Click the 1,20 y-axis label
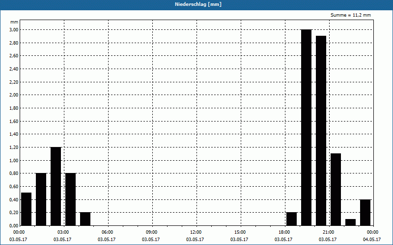Viewport: 393px width, 245px height. 14,147
